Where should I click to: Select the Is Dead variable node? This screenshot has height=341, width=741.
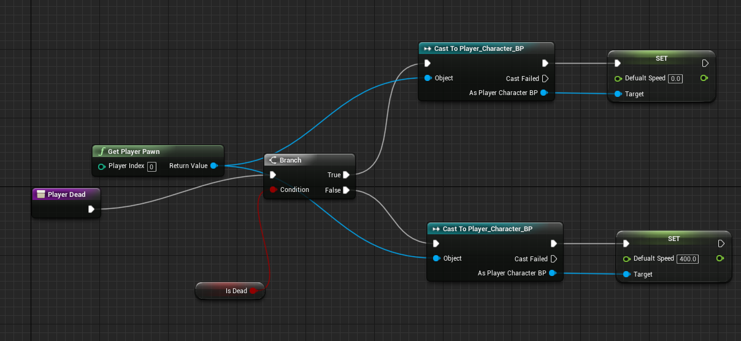coord(230,291)
